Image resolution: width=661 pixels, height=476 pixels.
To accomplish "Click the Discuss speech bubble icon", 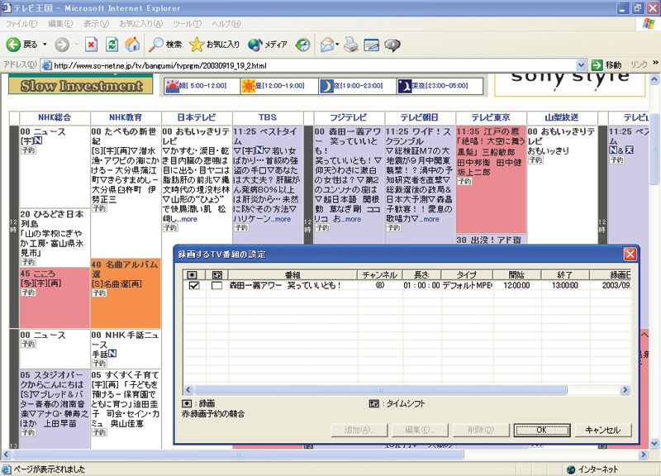I will point(392,45).
